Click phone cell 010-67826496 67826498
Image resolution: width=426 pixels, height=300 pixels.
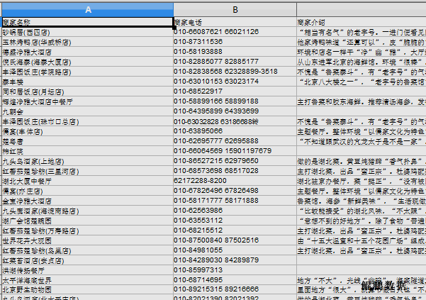click(x=235, y=191)
